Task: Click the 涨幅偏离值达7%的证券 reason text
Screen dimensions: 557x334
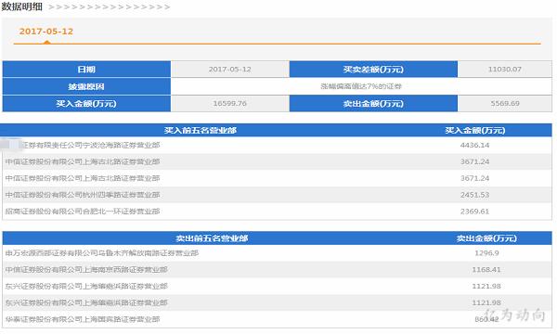Action: pos(361,86)
